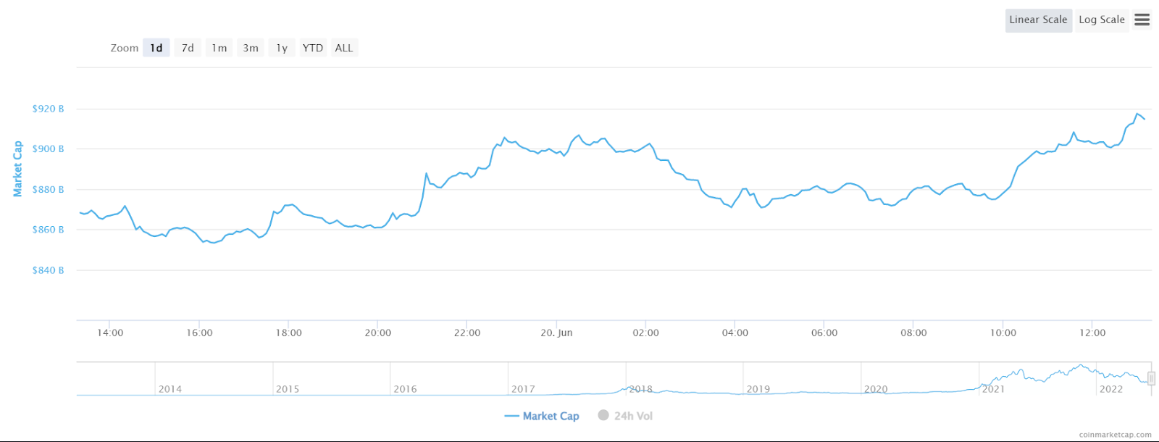Click the navigator's right range handle

[x=1151, y=378]
